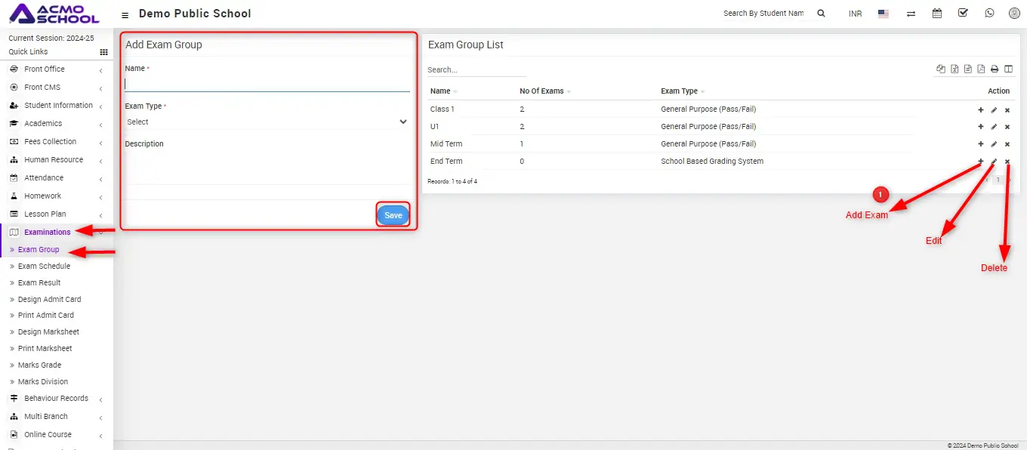Expand the Fees Collection menu
Screen dimensions: 1027x450
click(x=50, y=142)
